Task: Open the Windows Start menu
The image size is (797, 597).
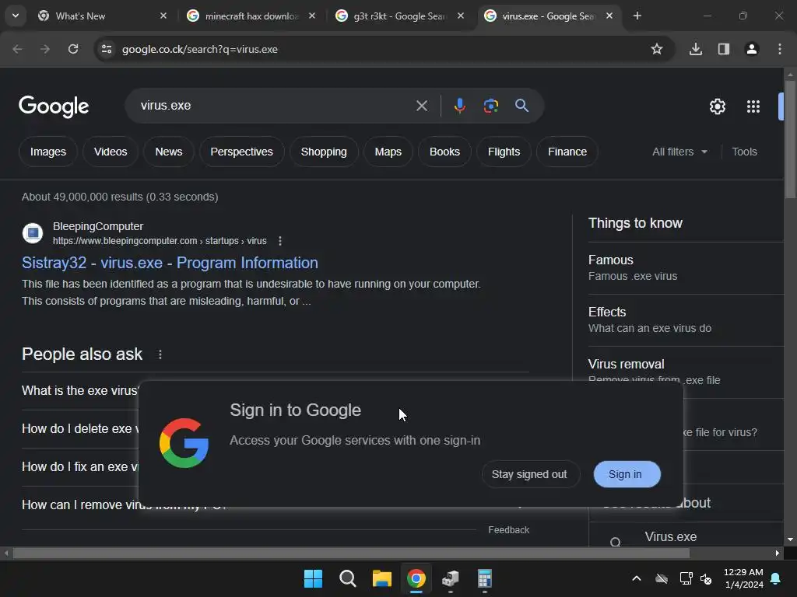Action: pos(313,578)
